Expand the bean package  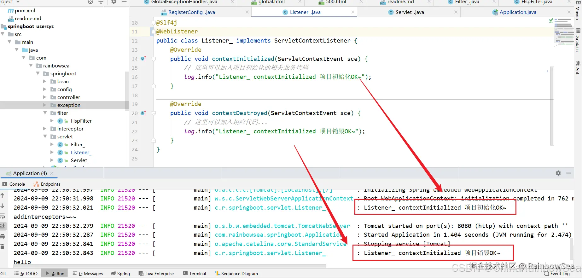point(45,81)
